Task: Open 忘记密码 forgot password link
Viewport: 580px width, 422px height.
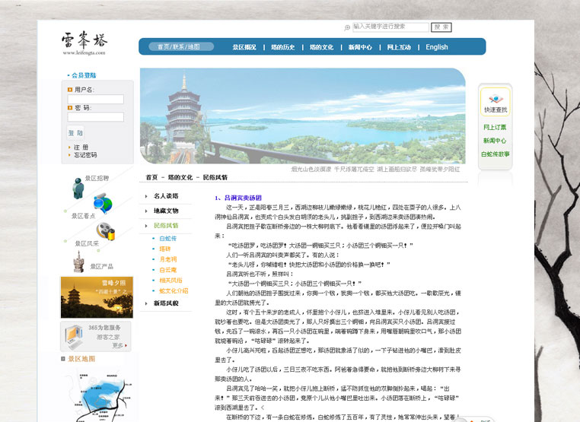Action: [85, 155]
